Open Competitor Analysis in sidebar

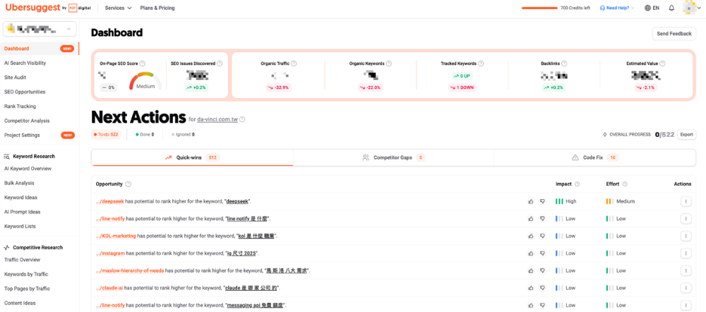pyautogui.click(x=27, y=121)
